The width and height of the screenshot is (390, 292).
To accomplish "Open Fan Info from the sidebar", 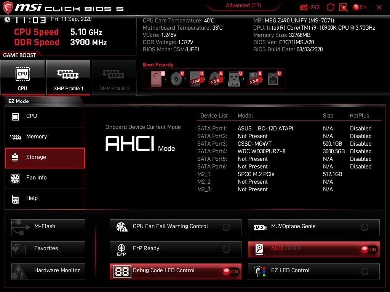I will click(x=45, y=178).
